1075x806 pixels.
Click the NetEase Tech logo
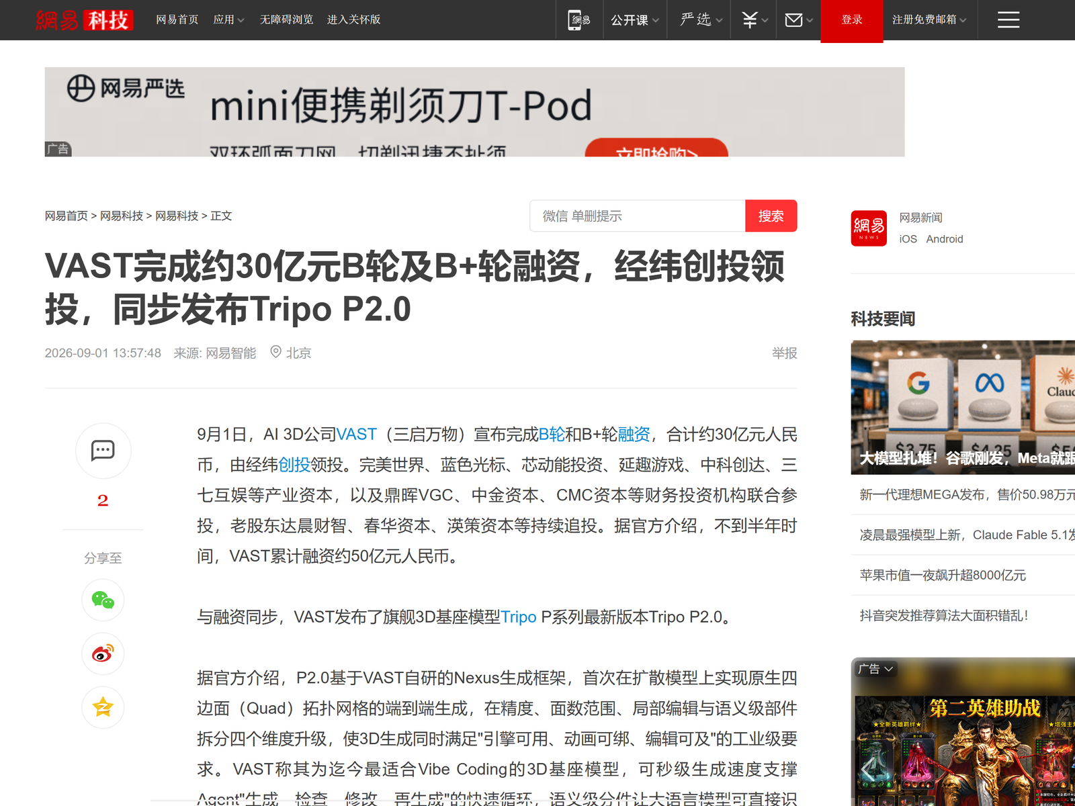85,20
